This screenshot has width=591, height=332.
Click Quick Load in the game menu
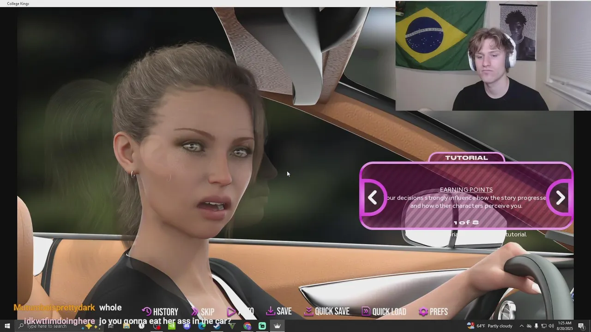coord(384,312)
